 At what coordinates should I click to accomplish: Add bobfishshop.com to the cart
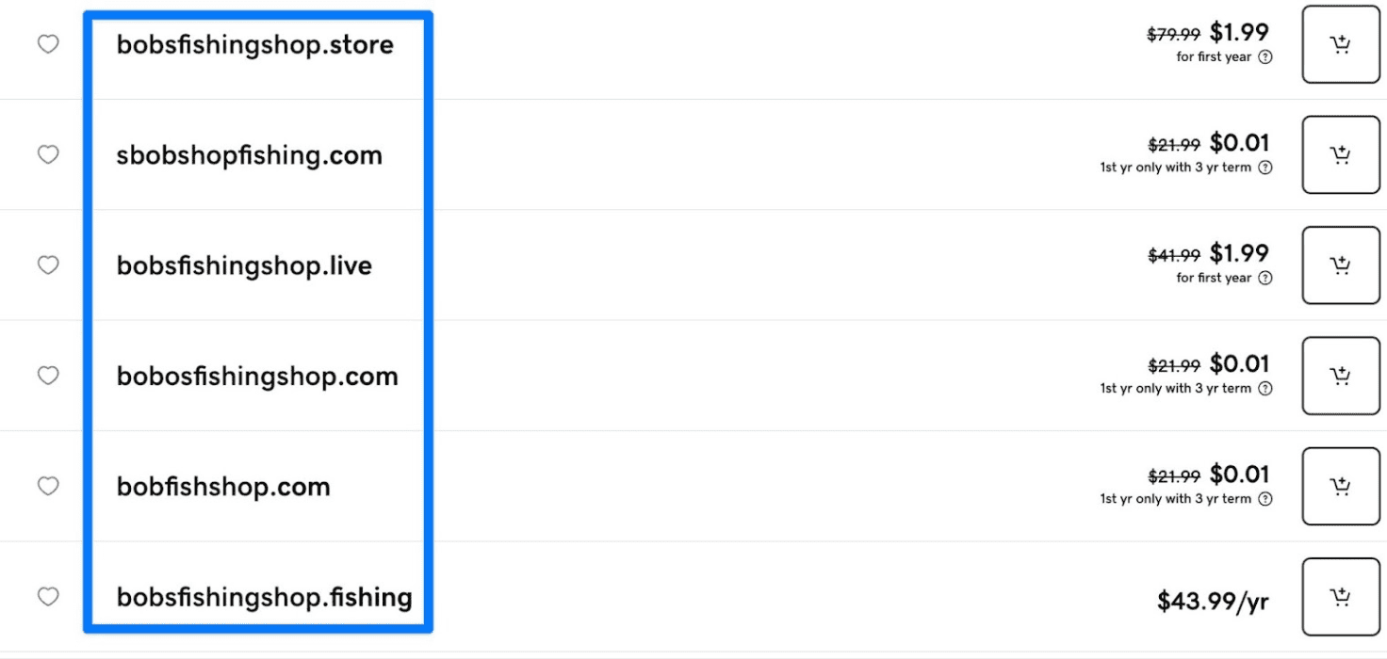click(1340, 486)
